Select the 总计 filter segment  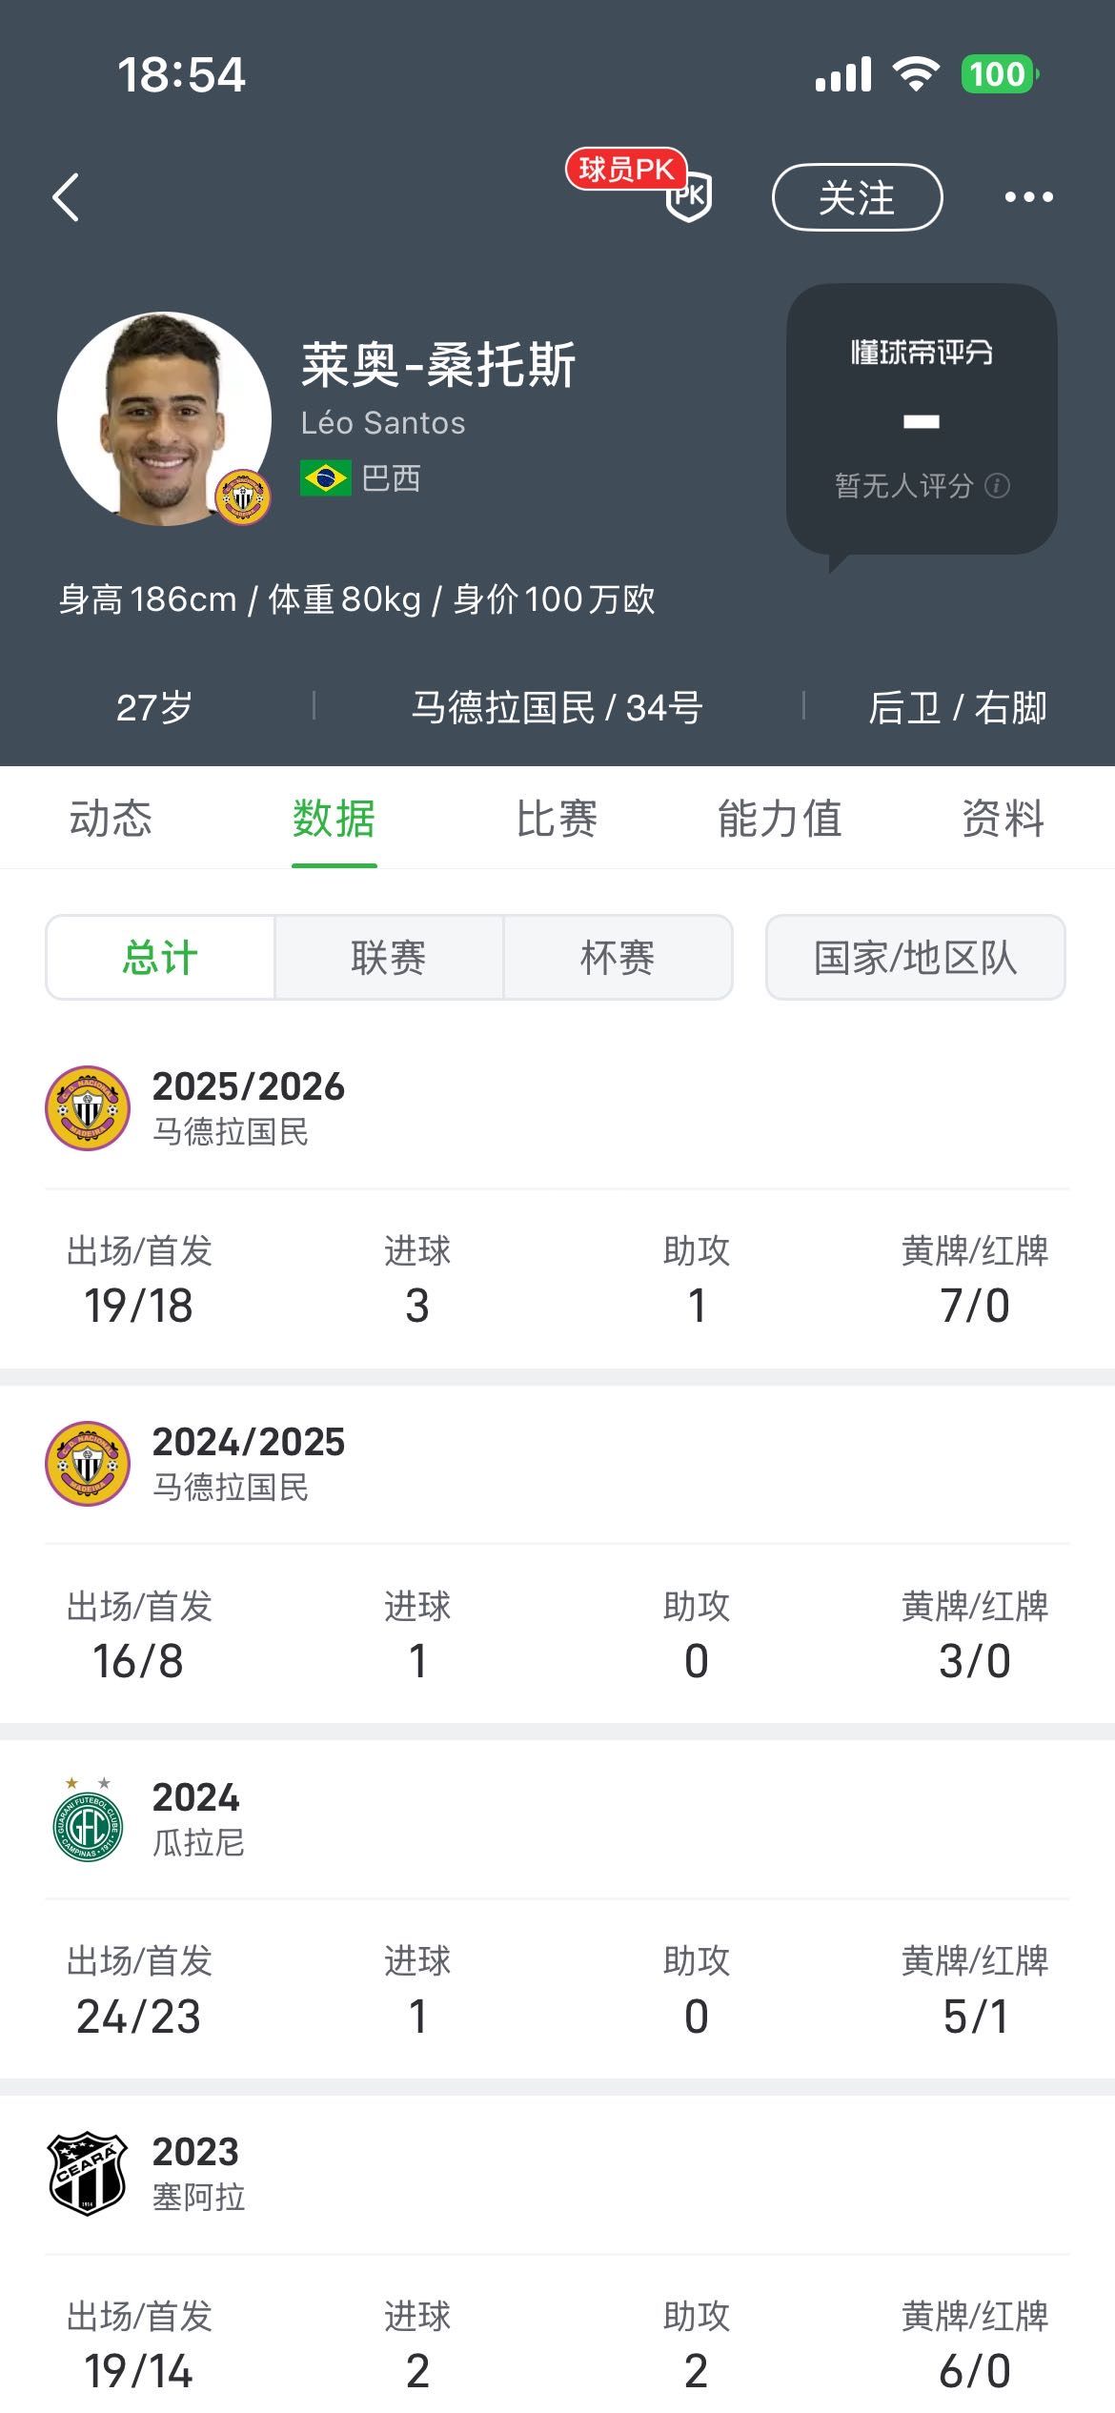(160, 957)
